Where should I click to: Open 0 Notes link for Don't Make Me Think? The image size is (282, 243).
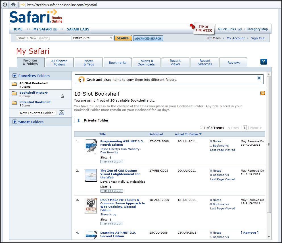tap(216, 200)
